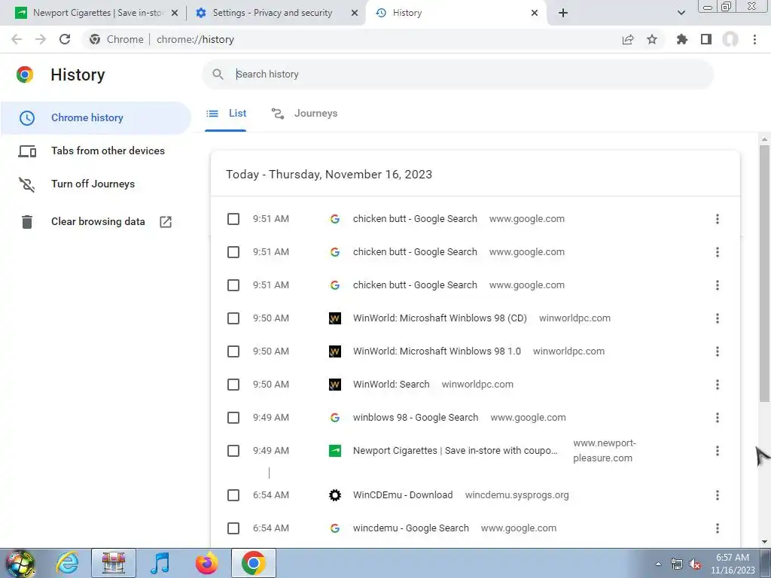Open more actions for winblows 98 Google Search
The image size is (771, 578).
click(x=718, y=418)
